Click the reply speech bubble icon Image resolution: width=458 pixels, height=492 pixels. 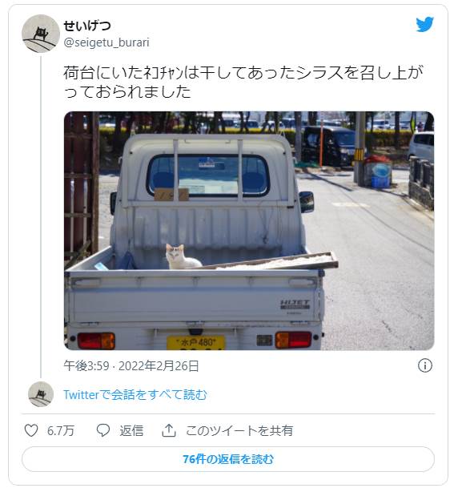point(102,430)
